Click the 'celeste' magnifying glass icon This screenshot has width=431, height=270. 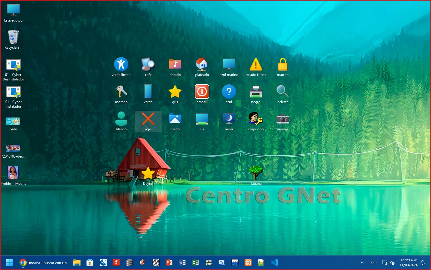(283, 92)
